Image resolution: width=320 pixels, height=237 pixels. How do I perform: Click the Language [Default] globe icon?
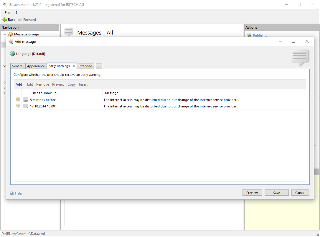click(12, 54)
